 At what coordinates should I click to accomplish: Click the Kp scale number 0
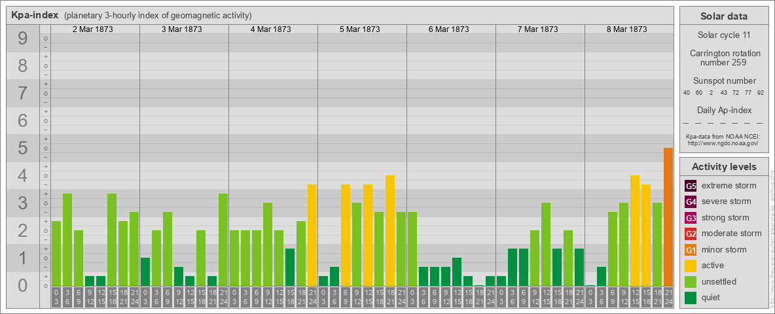(x=23, y=285)
